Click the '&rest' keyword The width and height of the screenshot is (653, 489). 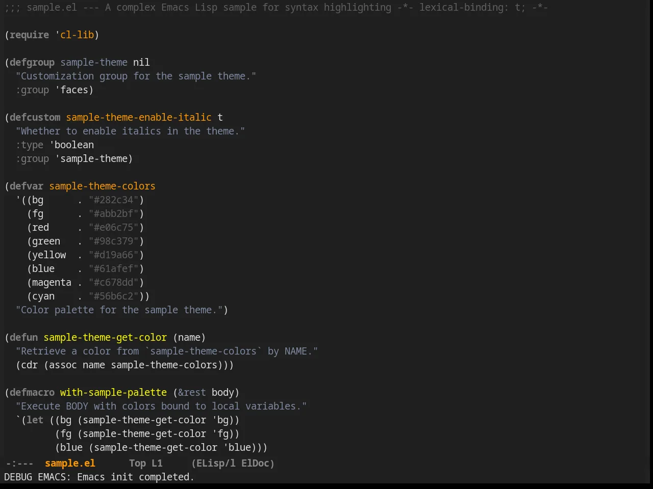[x=192, y=392]
